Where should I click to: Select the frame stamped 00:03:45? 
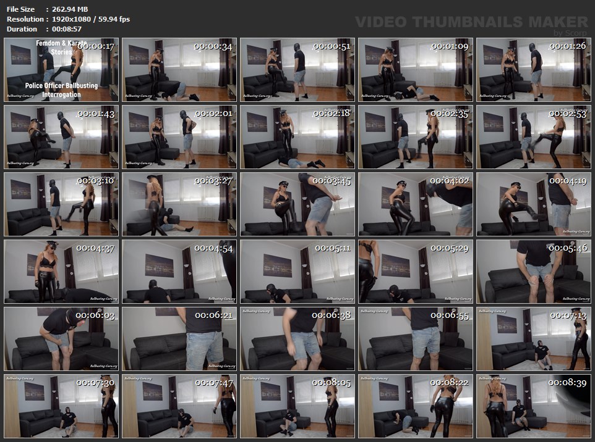[x=297, y=204]
